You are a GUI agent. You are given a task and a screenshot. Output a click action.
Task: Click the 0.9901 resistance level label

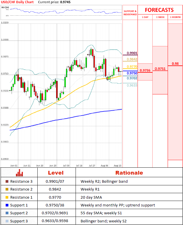pos(132,53)
